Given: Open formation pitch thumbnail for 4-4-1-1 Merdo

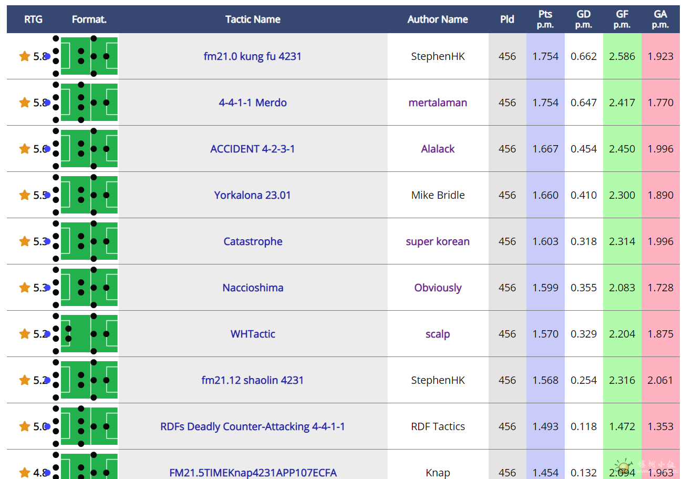Looking at the screenshot, I should pyautogui.click(x=89, y=103).
